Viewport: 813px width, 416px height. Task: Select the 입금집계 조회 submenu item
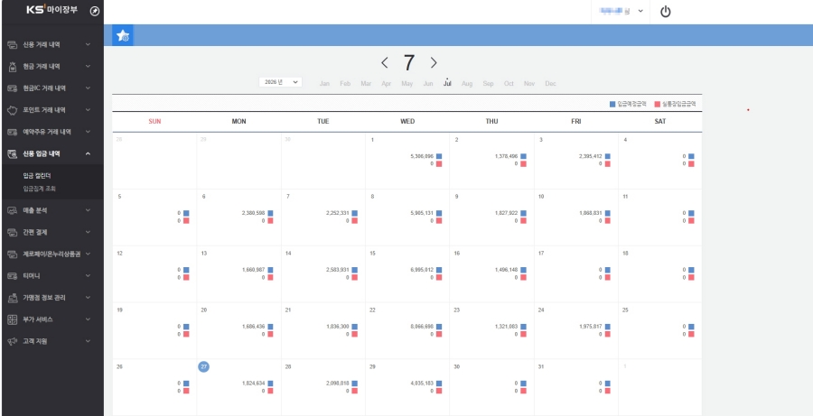[x=40, y=189]
